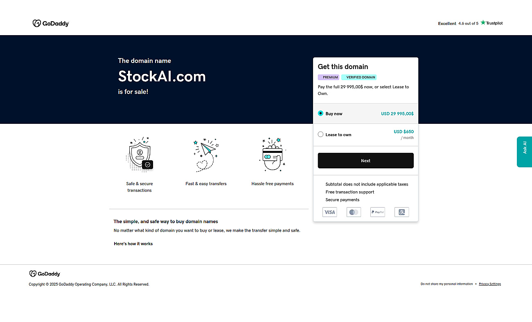Click the Alipay payment icon
The image size is (532, 322).
point(402,212)
